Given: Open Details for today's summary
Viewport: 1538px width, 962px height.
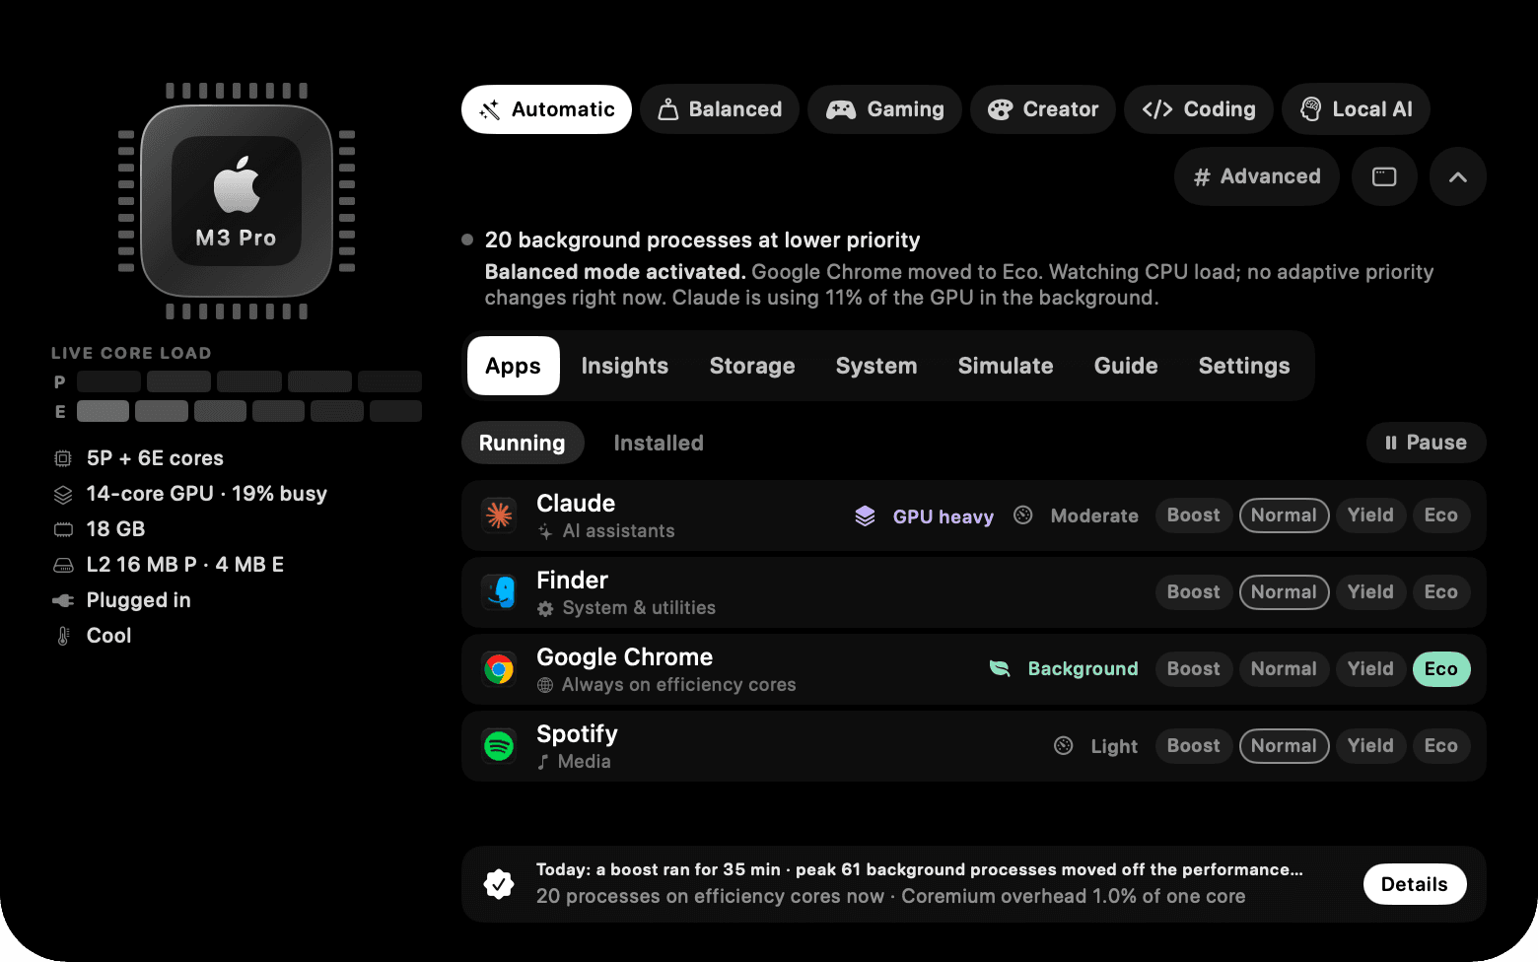Looking at the screenshot, I should click(1415, 884).
